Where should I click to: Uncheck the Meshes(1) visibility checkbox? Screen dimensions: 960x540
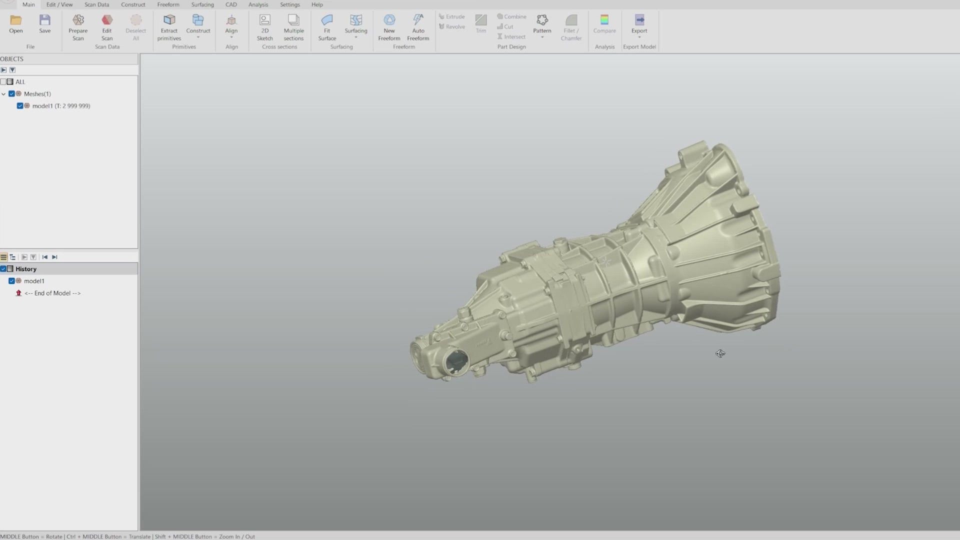pyautogui.click(x=11, y=93)
